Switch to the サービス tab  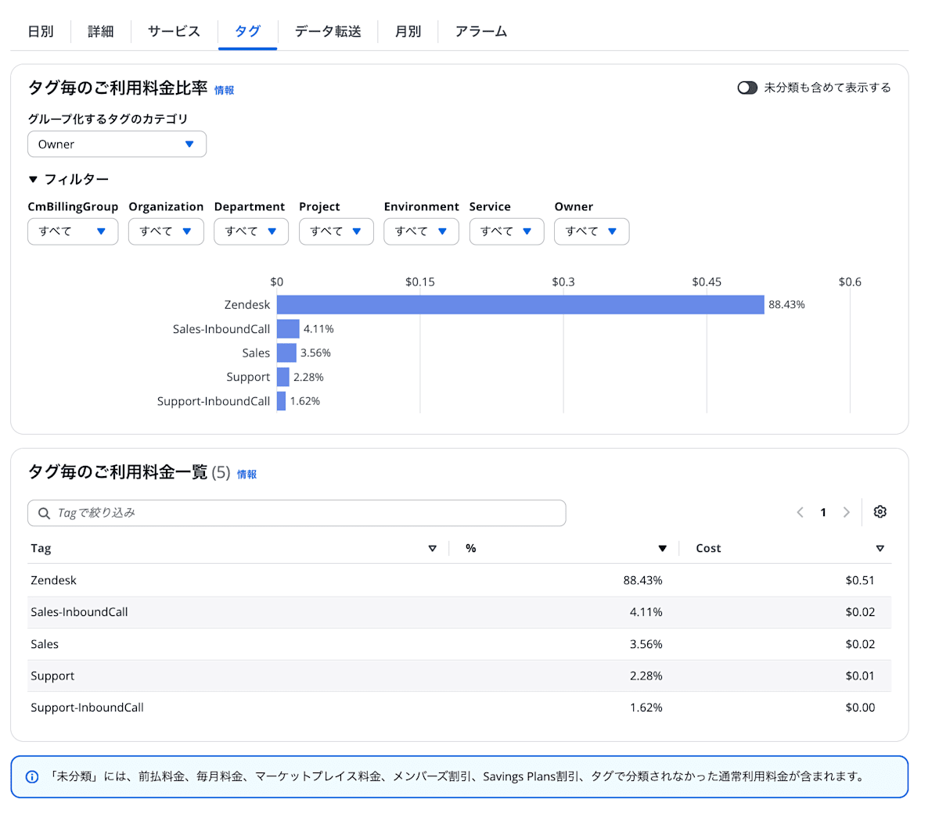[174, 31]
